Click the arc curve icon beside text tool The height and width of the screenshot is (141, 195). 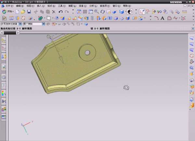click(156, 18)
